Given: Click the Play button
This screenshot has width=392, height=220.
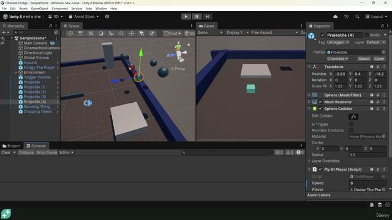Looking at the screenshot, I should pyautogui.click(x=186, y=16).
